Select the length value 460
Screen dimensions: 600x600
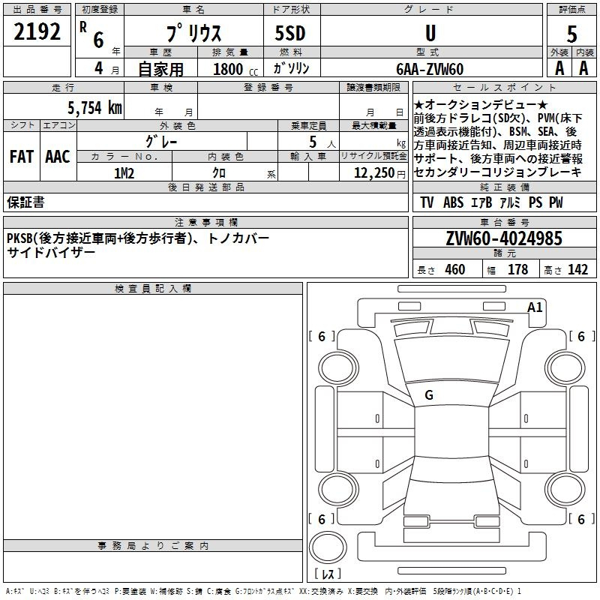point(455,270)
